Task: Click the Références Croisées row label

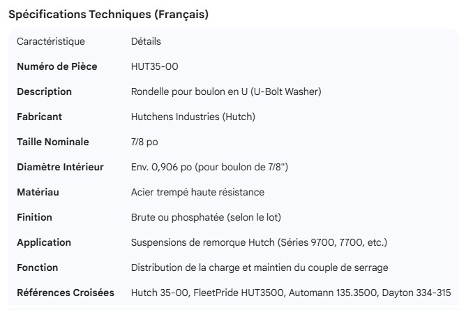Action: [x=66, y=293]
